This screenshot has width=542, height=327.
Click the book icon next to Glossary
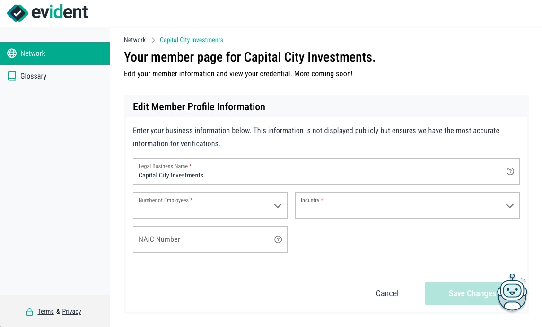11,76
